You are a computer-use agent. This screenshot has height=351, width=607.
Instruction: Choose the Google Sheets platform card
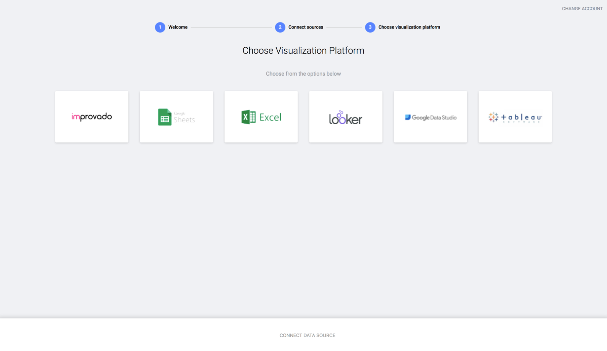click(176, 117)
